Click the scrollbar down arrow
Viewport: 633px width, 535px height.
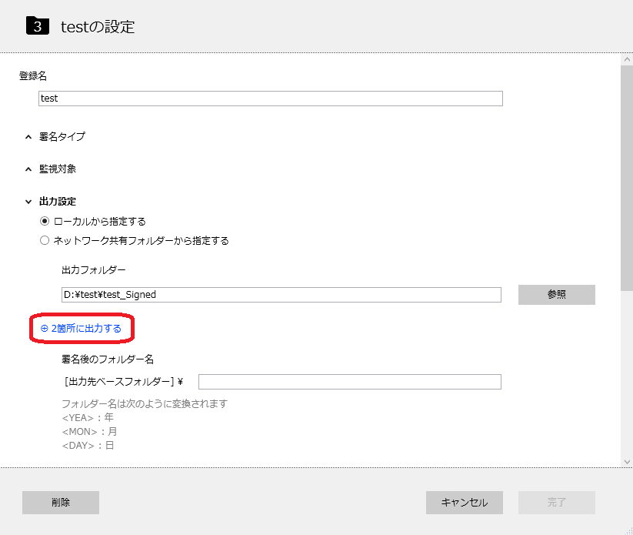[627, 460]
